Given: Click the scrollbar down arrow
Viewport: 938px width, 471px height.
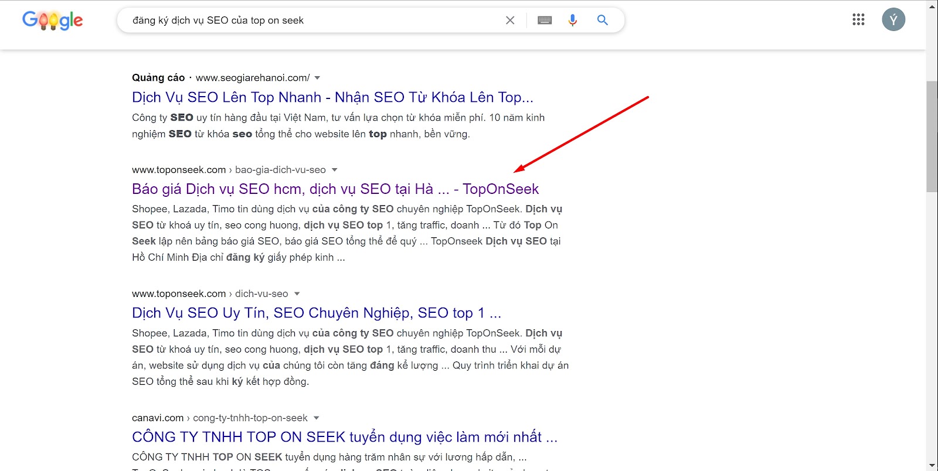Looking at the screenshot, I should pos(932,466).
